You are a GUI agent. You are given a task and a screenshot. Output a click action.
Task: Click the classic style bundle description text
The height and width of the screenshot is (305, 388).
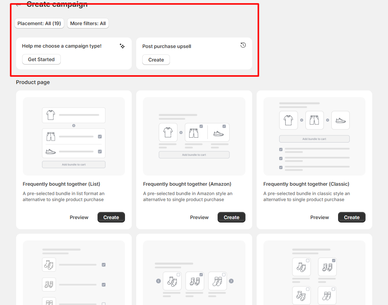click(307, 197)
